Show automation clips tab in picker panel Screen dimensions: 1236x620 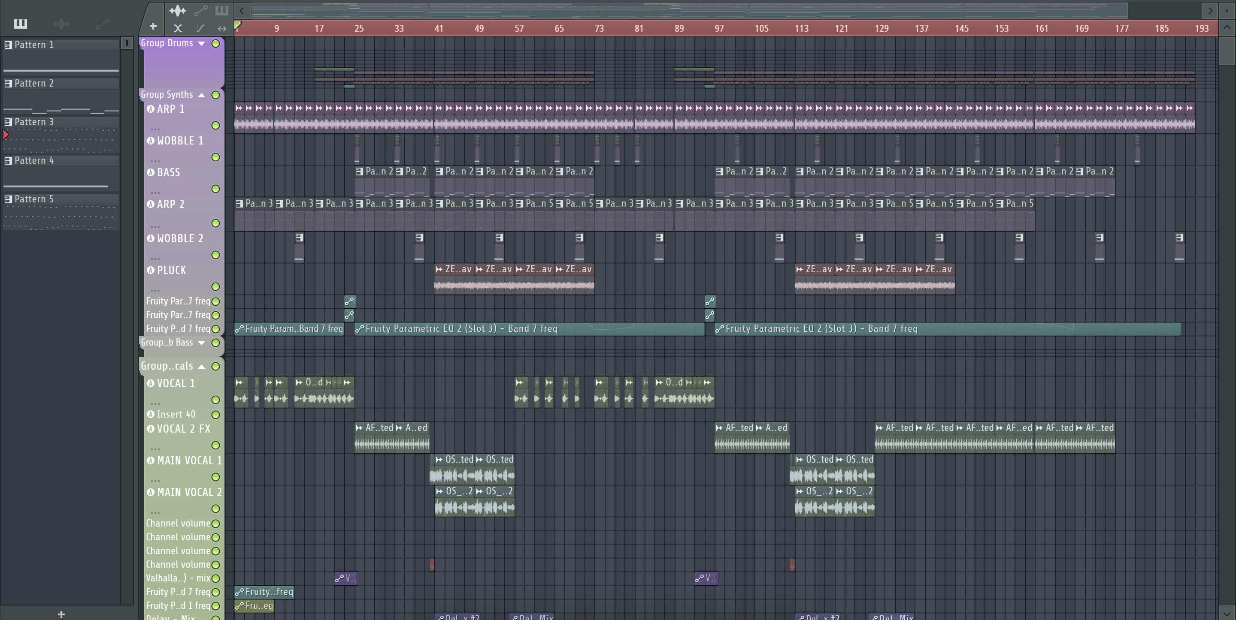tap(102, 24)
